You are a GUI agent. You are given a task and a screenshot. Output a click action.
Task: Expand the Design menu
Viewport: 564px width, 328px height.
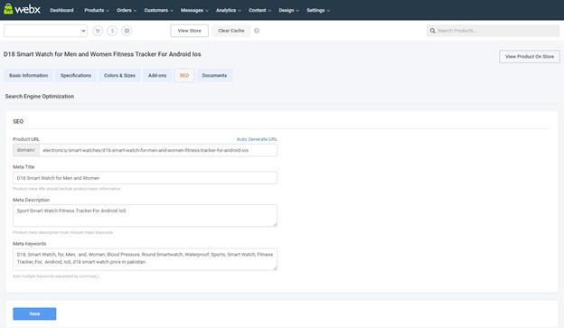289,10
